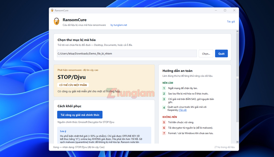Click the Lưu ý note heading
The height and width of the screenshot is (157, 274).
[63, 131]
